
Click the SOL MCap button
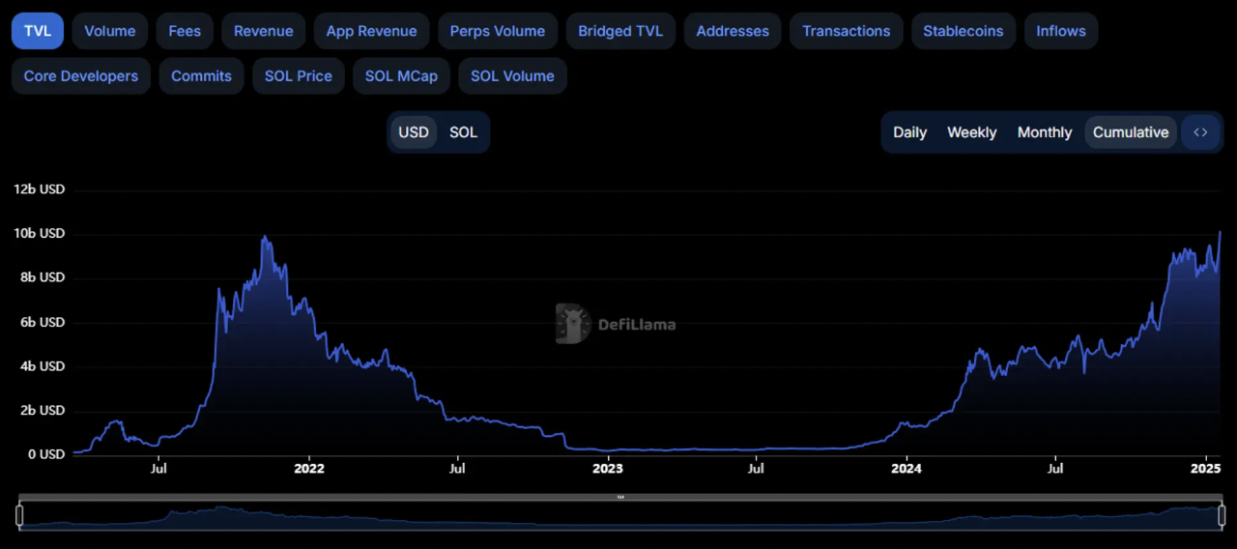[401, 76]
